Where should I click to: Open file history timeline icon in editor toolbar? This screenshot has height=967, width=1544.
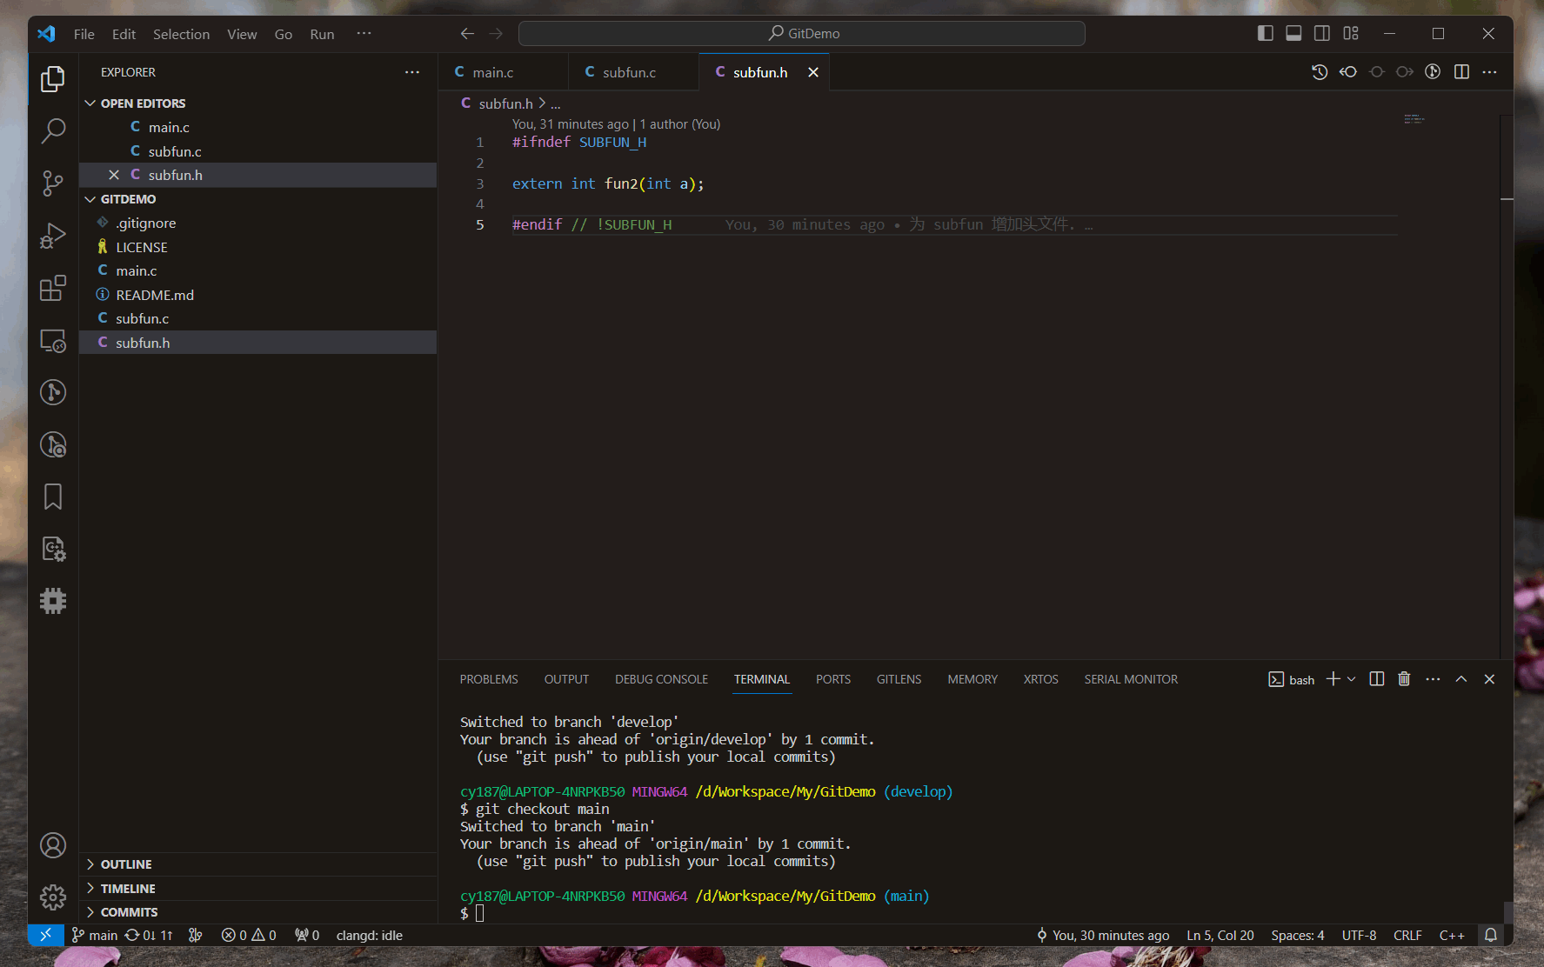click(x=1320, y=72)
